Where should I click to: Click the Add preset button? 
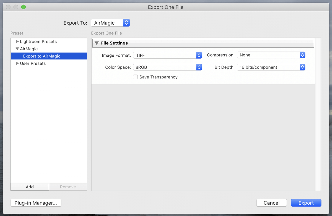[x=30, y=187]
